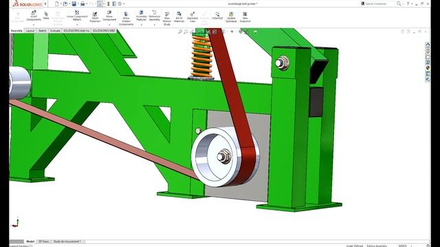The image size is (440, 247).
Task: Open the motion study bottom tab
Action: (67, 241)
